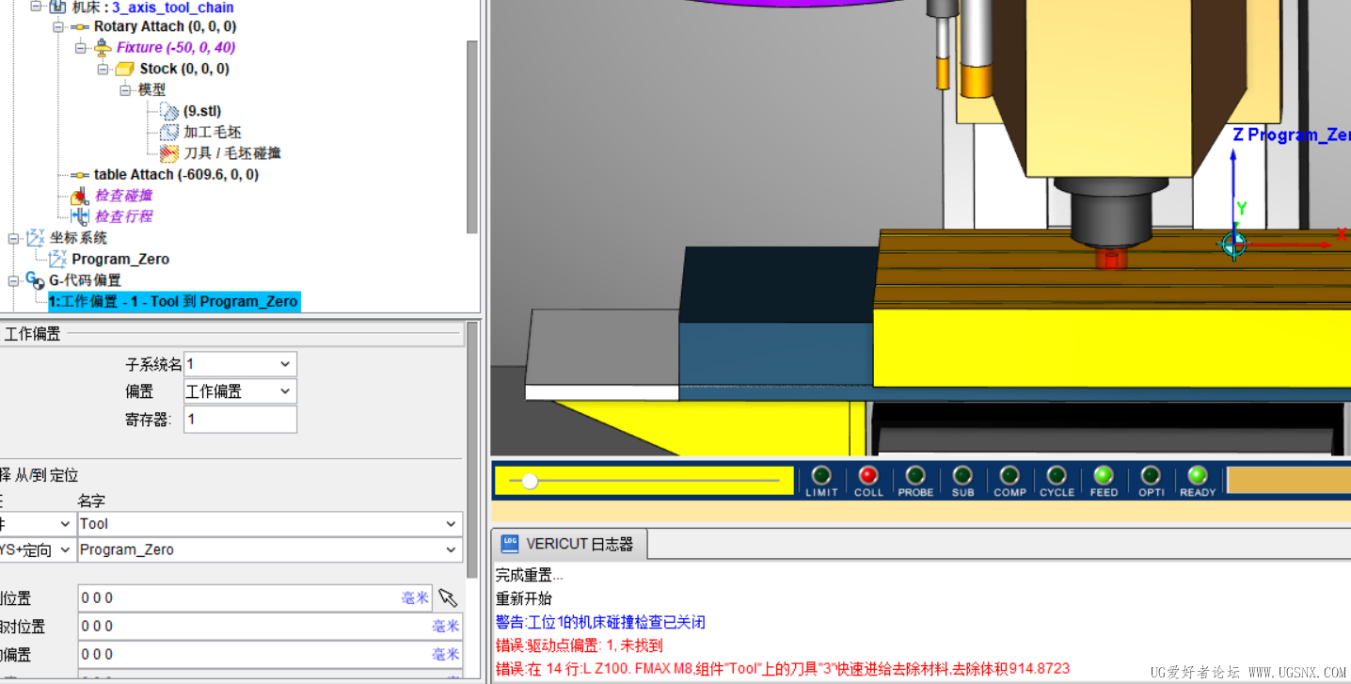Viewport: 1351px width, 684px height.
Task: Collapse the Stock (0, 0, 0) node
Action: [x=103, y=69]
